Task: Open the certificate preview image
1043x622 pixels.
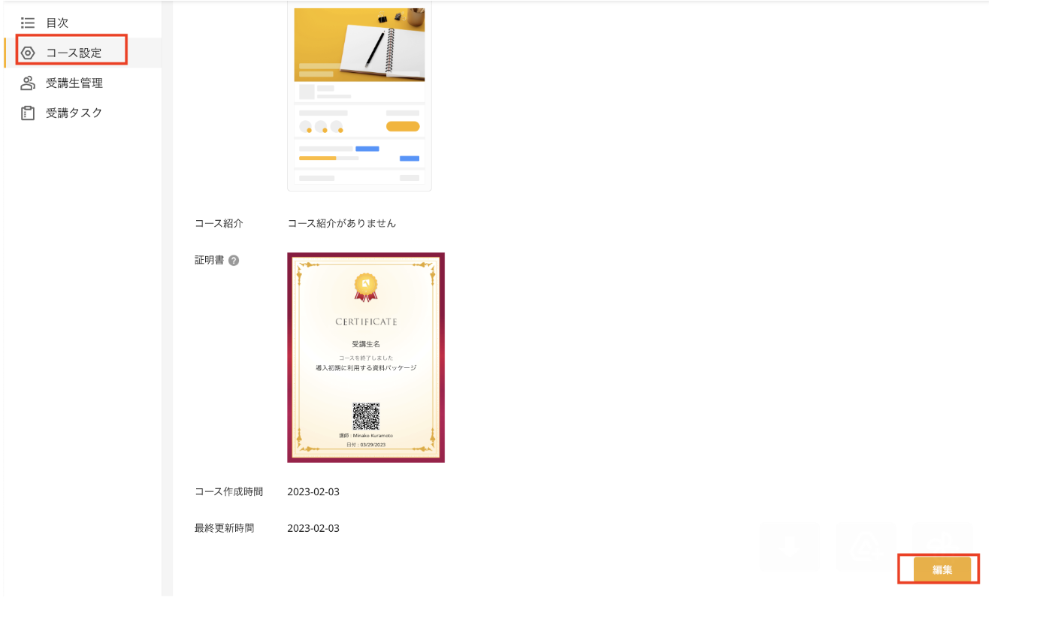Action: 366,358
